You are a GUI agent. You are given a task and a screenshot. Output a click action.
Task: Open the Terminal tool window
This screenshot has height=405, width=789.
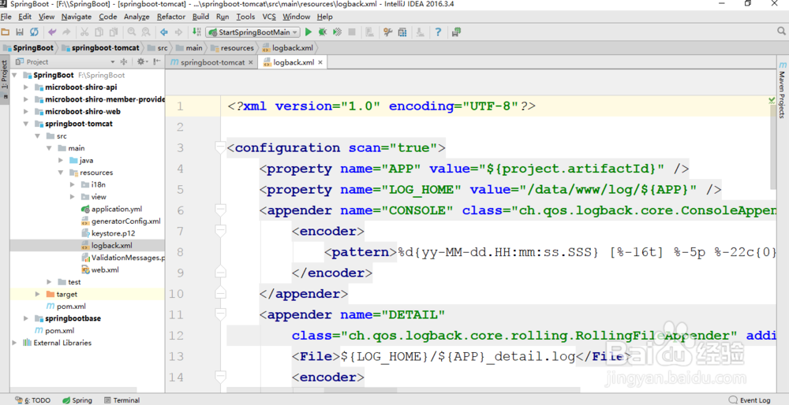122,400
